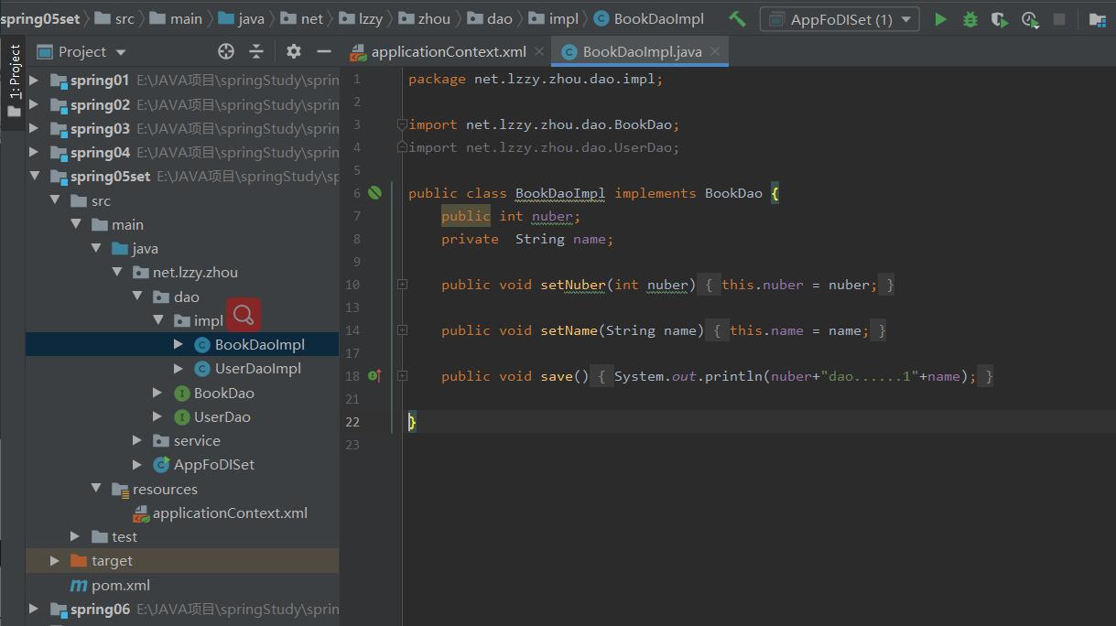
Task: Click the Build project hammer icon
Action: tap(737, 18)
